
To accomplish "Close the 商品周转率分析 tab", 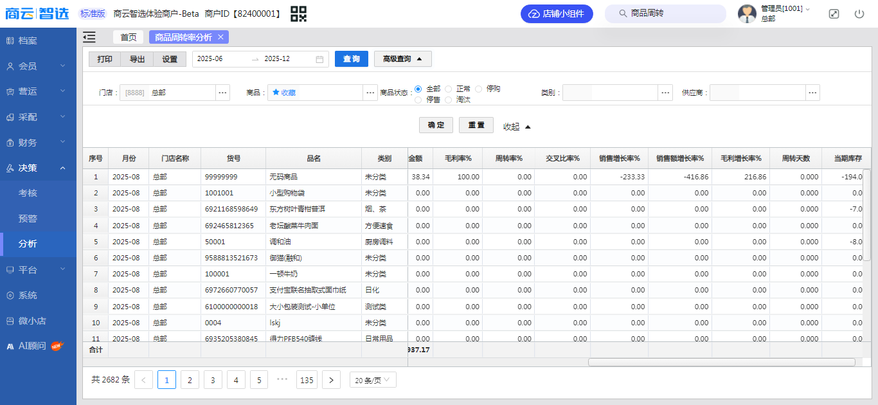I will (220, 37).
